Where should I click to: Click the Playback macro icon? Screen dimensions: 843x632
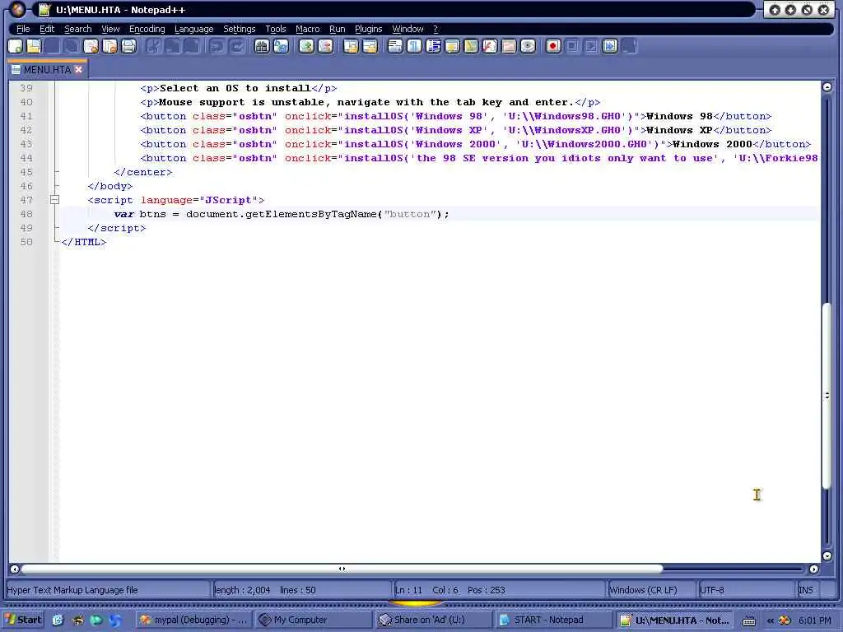click(591, 46)
